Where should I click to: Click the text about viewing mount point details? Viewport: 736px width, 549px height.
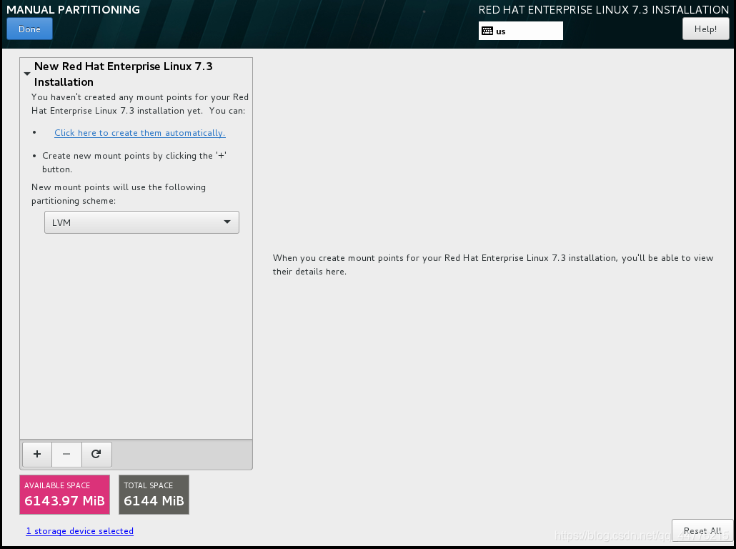[x=493, y=264]
